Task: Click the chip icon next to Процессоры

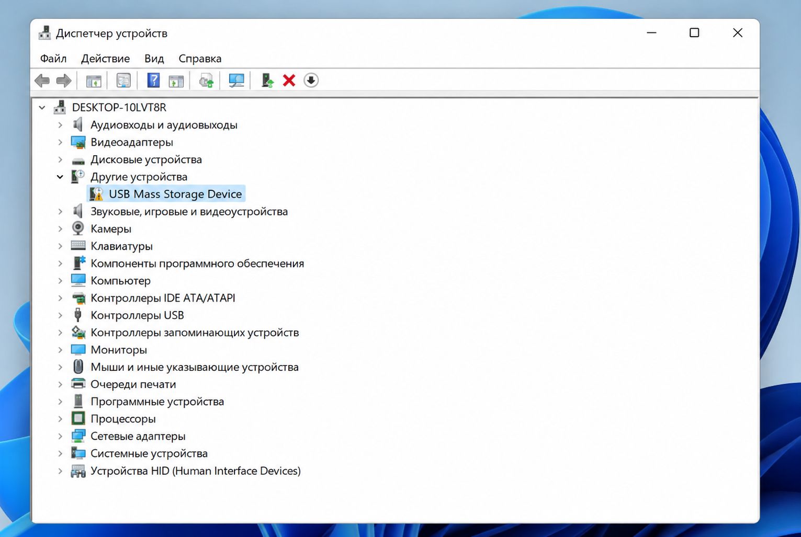Action: [78, 418]
